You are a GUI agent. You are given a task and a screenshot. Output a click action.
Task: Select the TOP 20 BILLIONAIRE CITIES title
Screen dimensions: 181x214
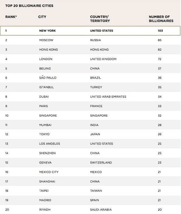point(29,6)
